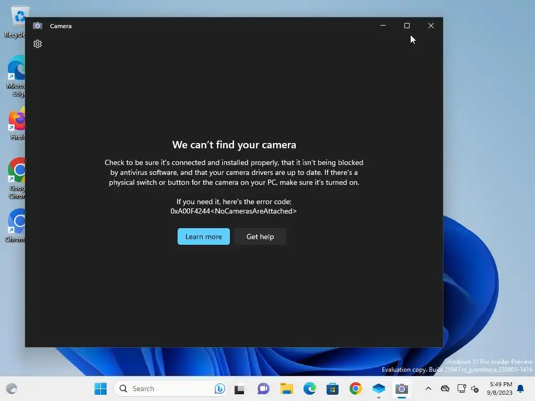This screenshot has width=535, height=401.
Task: Click heading We can't find your camera
Action: click(234, 145)
